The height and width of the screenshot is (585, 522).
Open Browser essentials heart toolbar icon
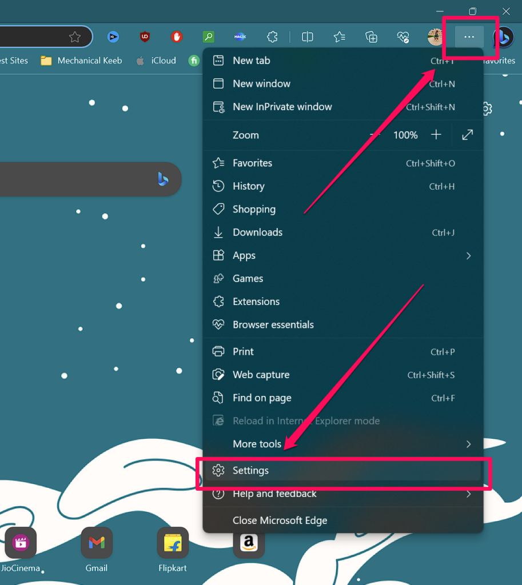click(403, 37)
